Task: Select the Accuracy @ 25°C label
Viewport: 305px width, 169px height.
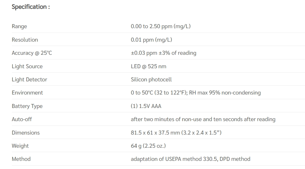Action: point(32,53)
